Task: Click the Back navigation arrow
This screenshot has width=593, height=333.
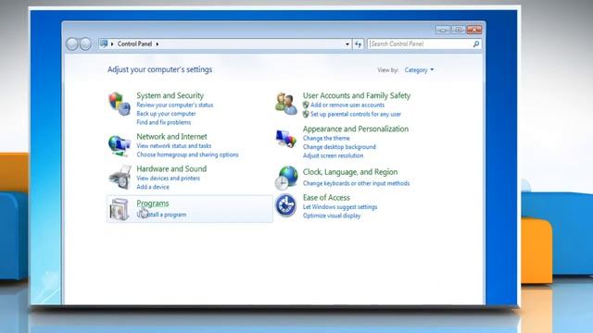Action: click(72, 44)
